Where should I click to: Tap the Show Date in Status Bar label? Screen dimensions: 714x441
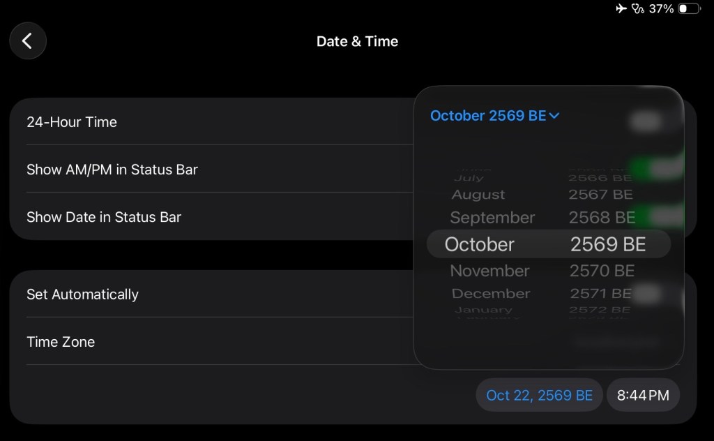(104, 217)
